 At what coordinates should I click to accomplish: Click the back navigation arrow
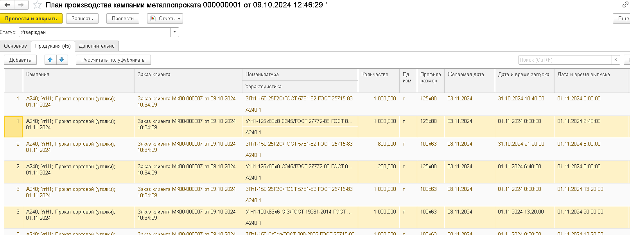click(x=7, y=5)
